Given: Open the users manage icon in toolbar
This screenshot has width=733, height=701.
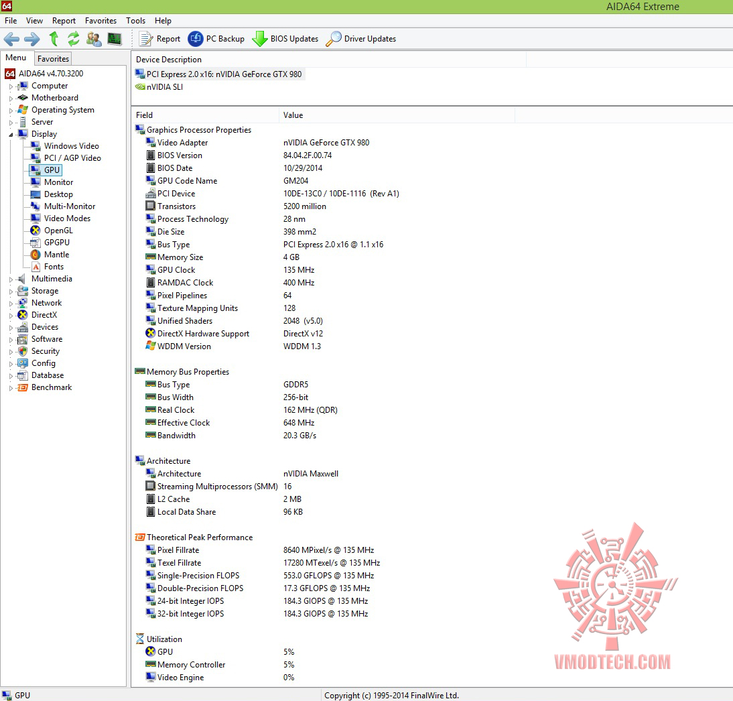Looking at the screenshot, I should (x=94, y=39).
